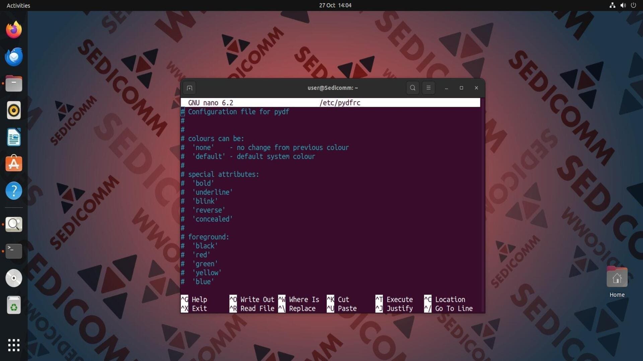Open the terminal hamburger menu
Image resolution: width=643 pixels, height=361 pixels.
click(x=428, y=88)
